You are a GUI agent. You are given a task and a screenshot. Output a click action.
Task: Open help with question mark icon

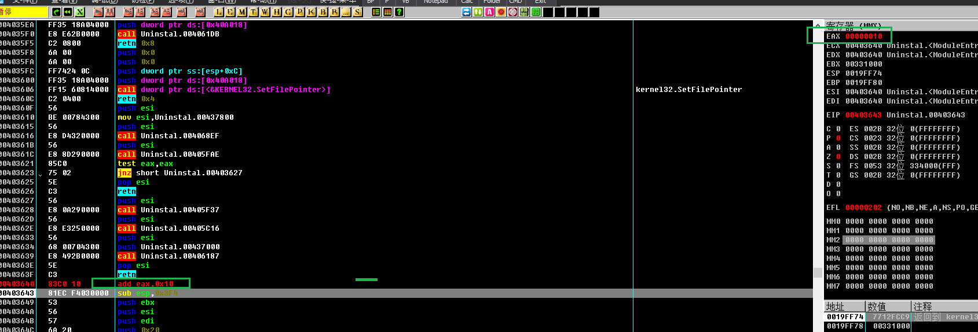point(399,12)
